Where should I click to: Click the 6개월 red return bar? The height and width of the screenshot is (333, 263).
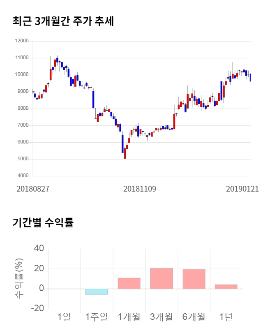pos(194,279)
